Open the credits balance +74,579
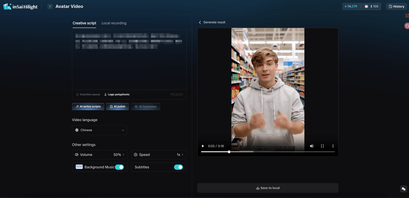 pyautogui.click(x=351, y=6)
